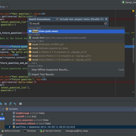Close the editor tab ending in 'in.py'
Screen dimensions: 136x136
click(x=7, y=7)
